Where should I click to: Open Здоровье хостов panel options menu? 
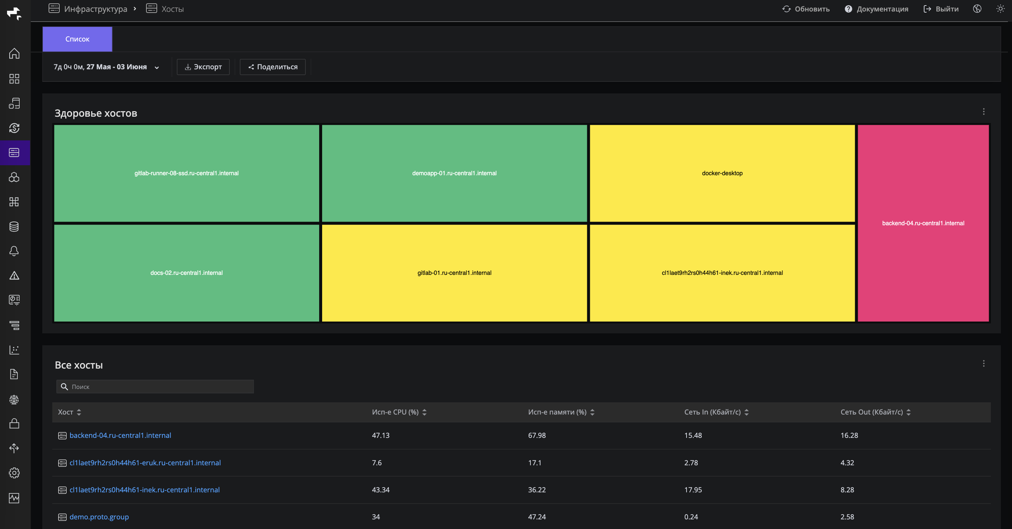[984, 112]
